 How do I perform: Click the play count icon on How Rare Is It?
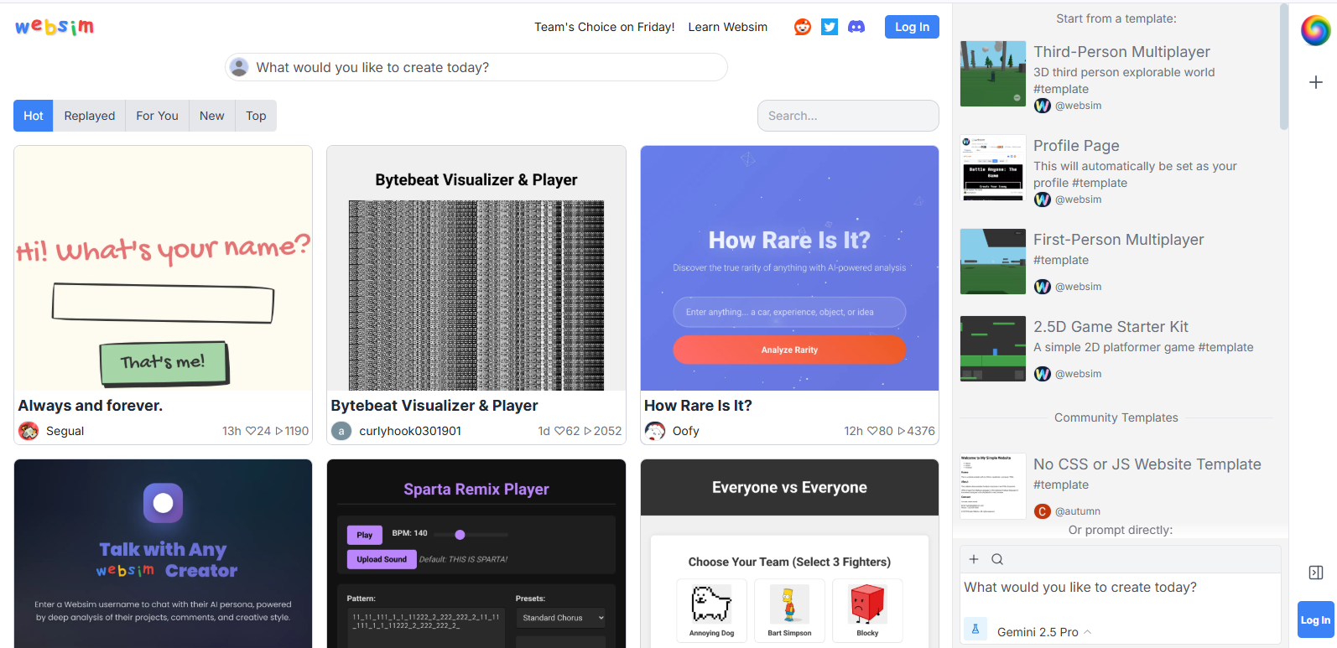901,431
